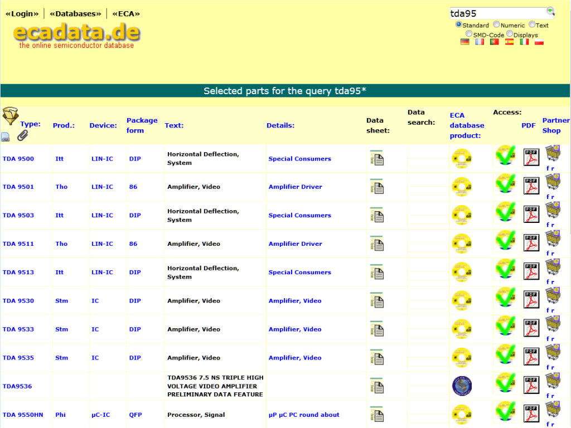The image size is (571, 428).
Task: Click the QFP package form link
Action: [x=136, y=415]
